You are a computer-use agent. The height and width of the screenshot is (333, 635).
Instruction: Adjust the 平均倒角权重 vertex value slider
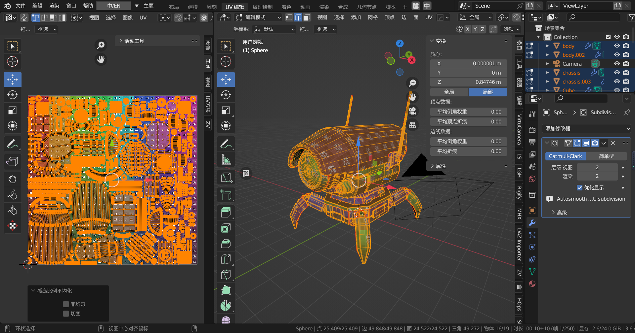click(469, 112)
